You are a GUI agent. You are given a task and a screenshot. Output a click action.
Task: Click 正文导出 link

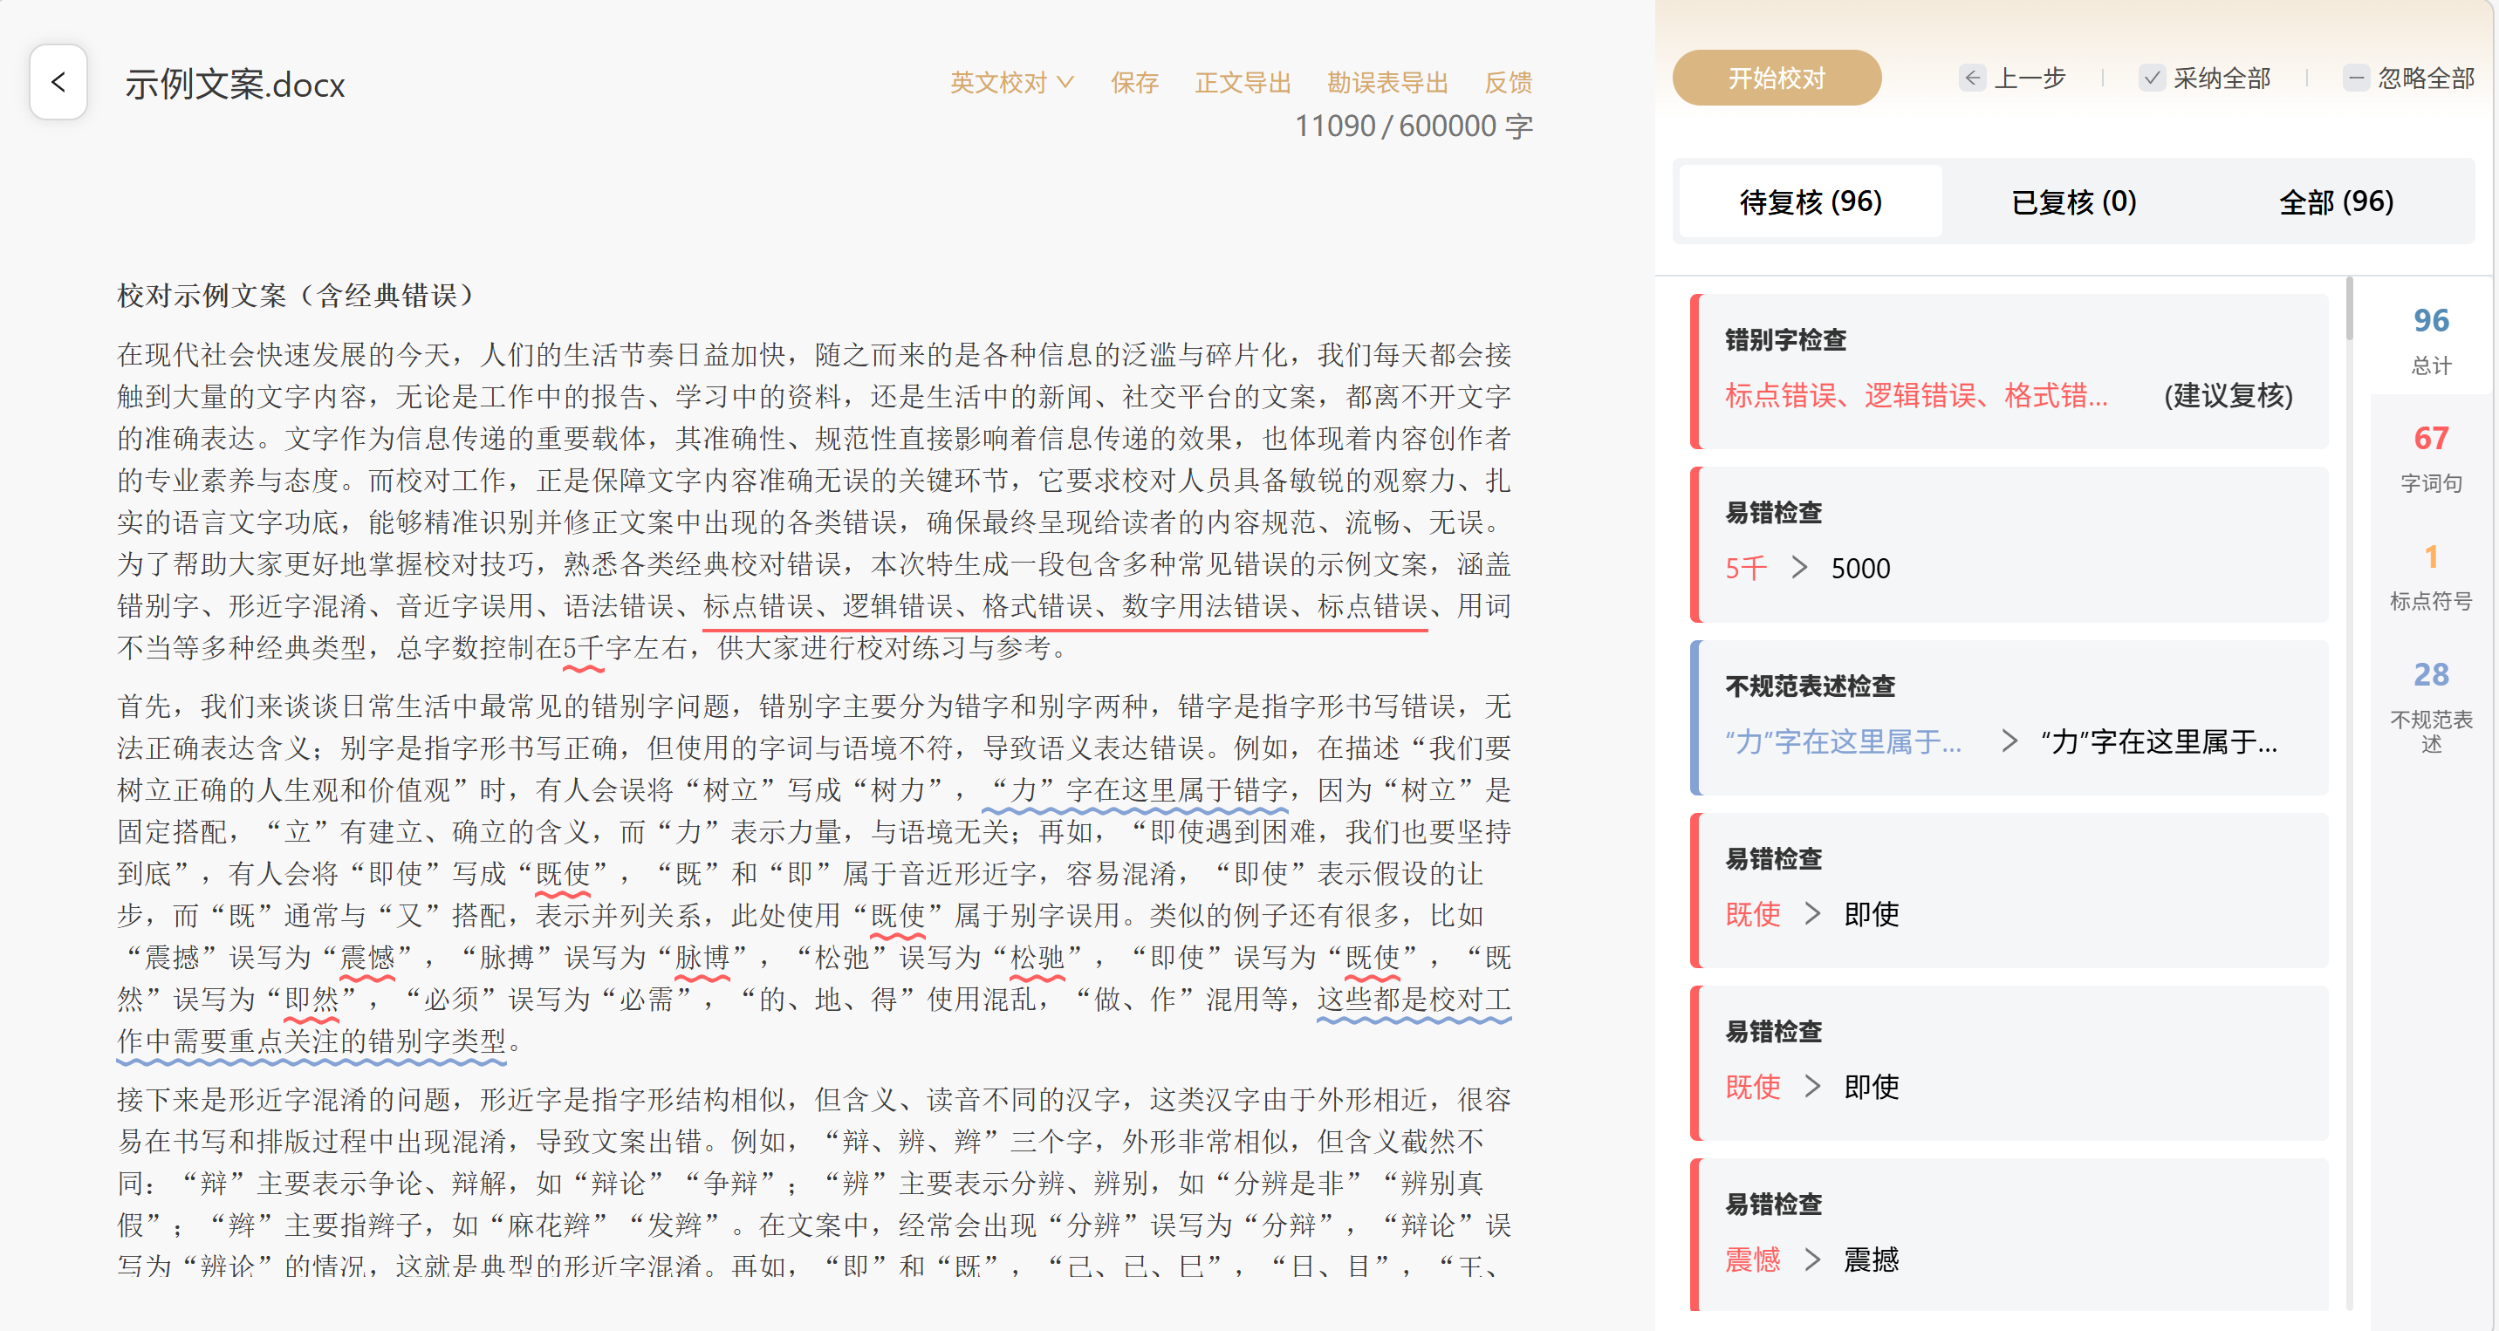(1242, 82)
